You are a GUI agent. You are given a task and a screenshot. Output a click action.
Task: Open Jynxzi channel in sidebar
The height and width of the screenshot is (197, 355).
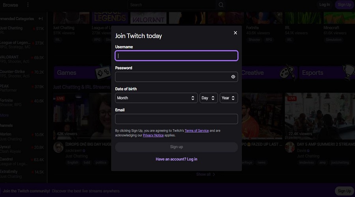22,149
